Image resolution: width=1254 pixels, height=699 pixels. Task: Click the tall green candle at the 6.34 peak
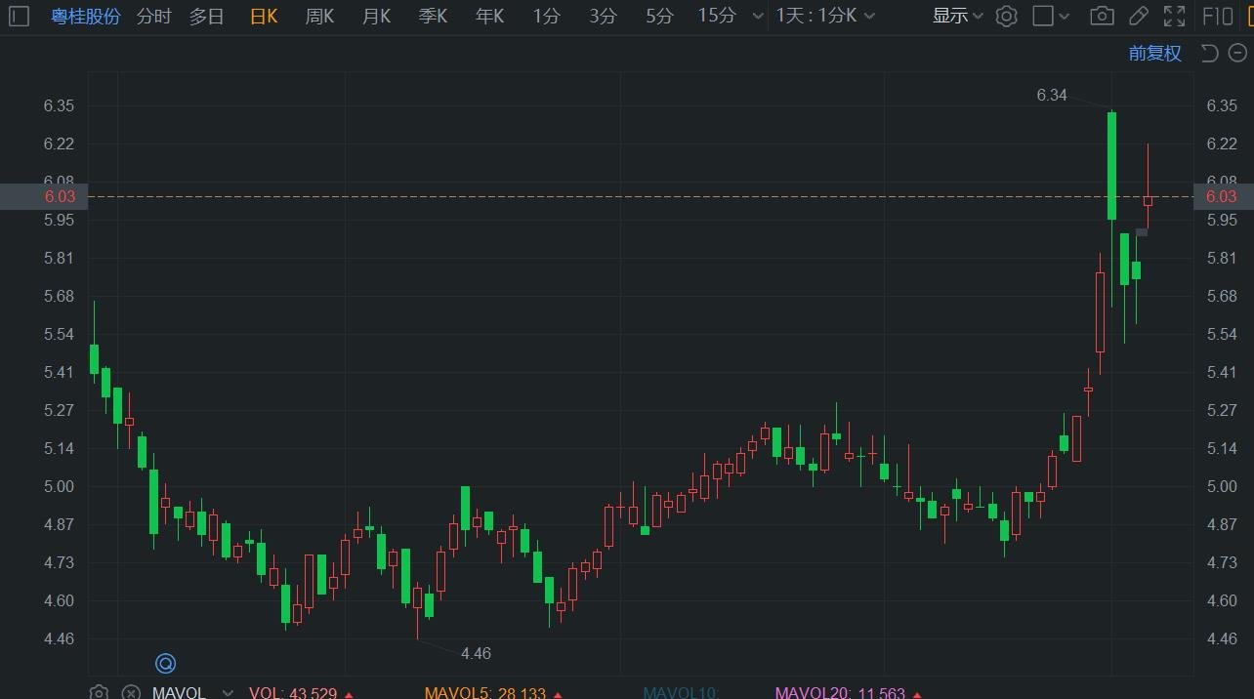tap(1112, 166)
